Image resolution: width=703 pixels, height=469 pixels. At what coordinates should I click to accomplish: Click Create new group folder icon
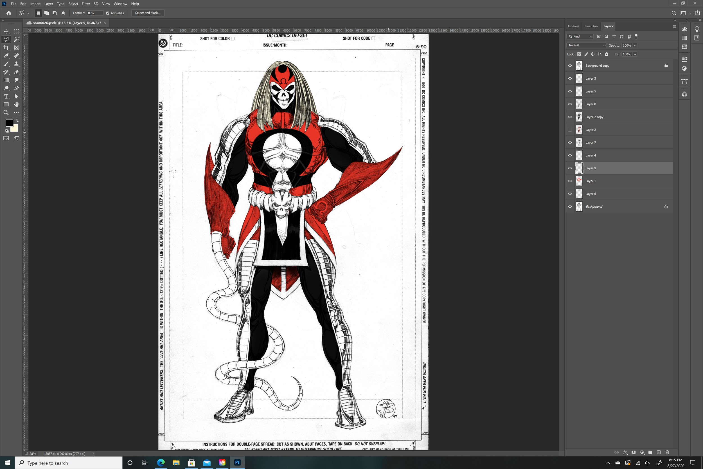[x=650, y=452]
